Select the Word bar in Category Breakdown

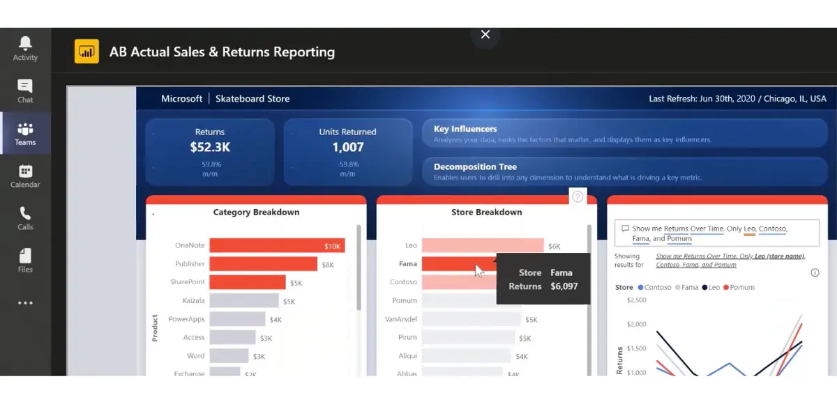[x=229, y=355]
